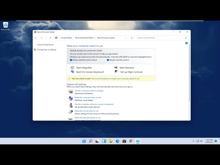Click the address bar location icon
Image resolution: width=220 pixels, height=165 pixels.
tap(56, 38)
